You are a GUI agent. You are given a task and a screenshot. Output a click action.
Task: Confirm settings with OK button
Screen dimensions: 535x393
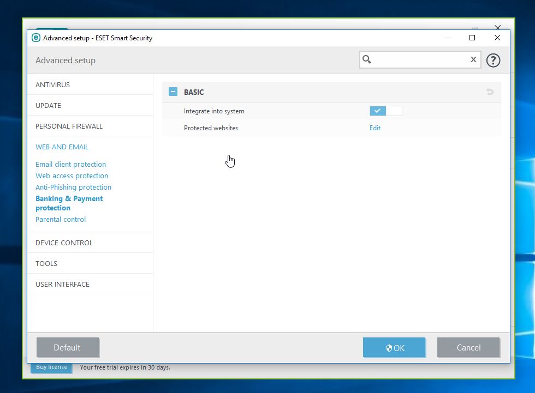(394, 347)
